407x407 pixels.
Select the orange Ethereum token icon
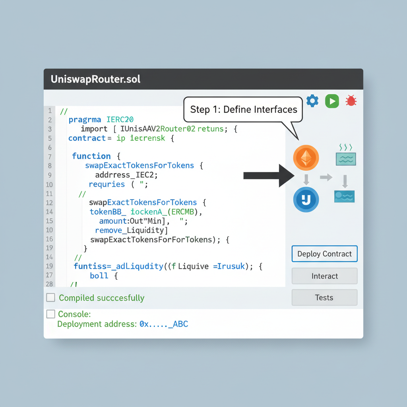pyautogui.click(x=306, y=157)
